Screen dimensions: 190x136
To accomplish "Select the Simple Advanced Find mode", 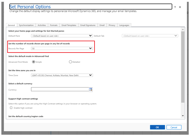I will click(x=33, y=62).
